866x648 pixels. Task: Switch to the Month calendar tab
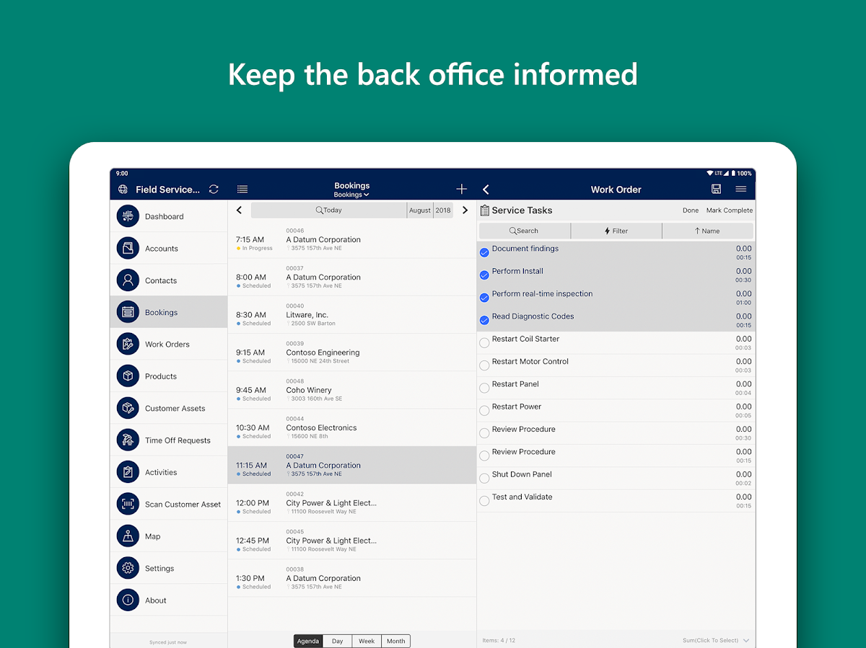(x=395, y=641)
